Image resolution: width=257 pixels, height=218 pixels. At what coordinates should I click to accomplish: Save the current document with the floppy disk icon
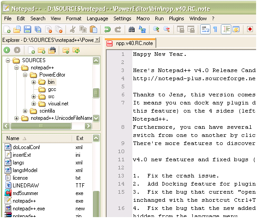point(28,30)
